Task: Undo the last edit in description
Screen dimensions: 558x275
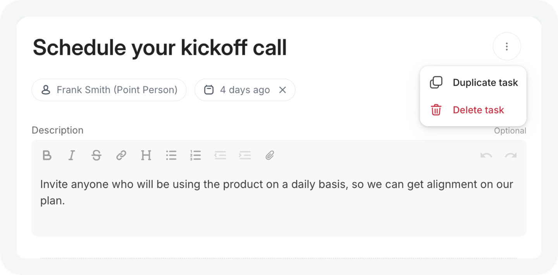Action: coord(486,155)
